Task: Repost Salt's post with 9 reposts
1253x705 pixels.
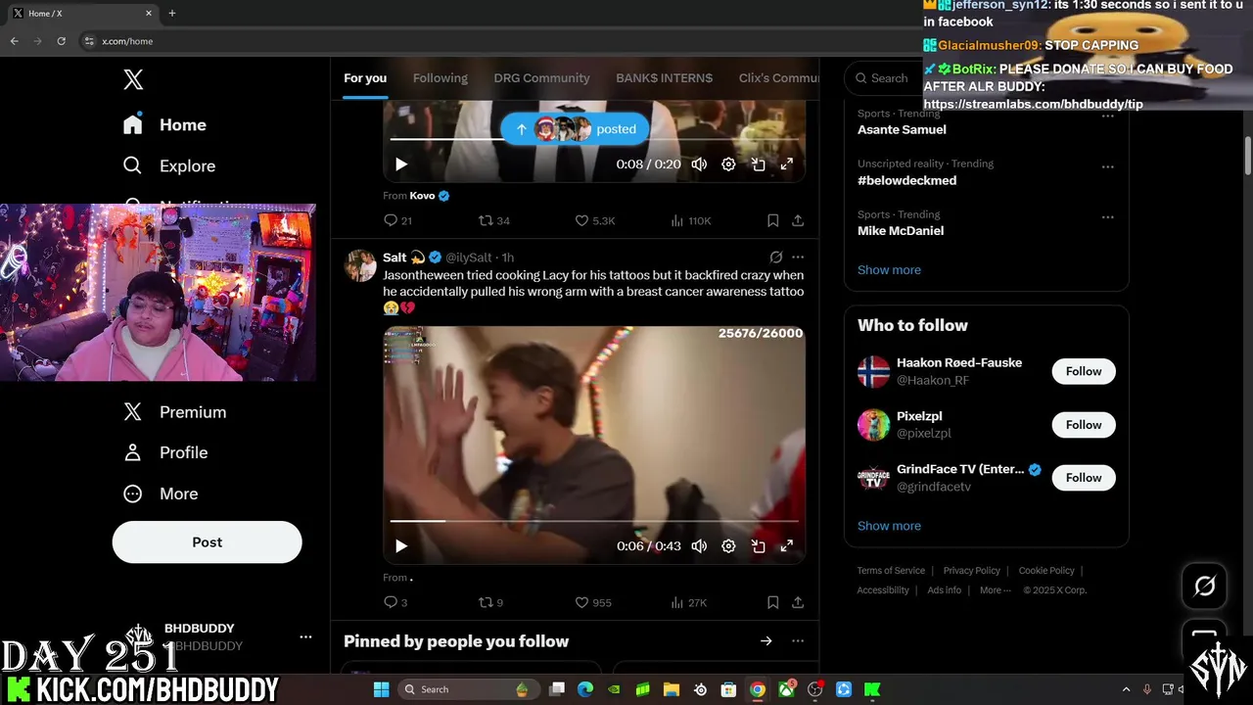Action: (490, 602)
